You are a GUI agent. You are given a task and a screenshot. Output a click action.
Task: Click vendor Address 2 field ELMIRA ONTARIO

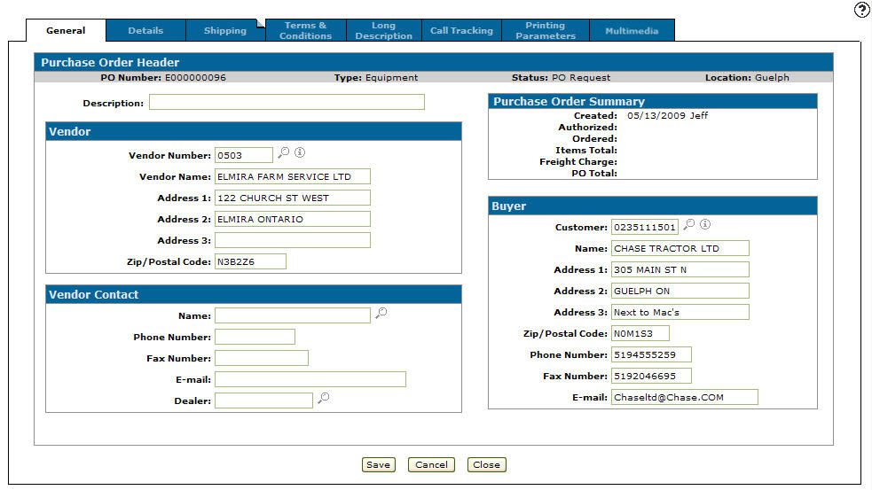pyautogui.click(x=293, y=219)
